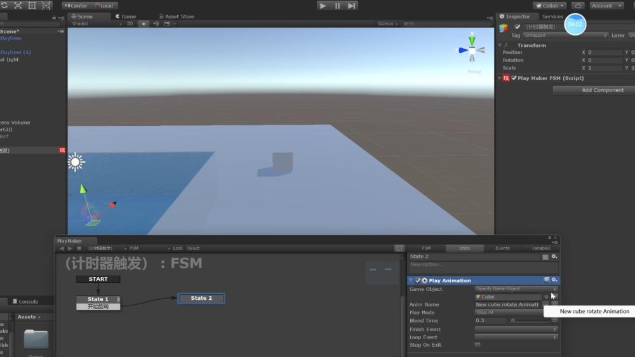Open the Collab dropdown

pyautogui.click(x=550, y=6)
